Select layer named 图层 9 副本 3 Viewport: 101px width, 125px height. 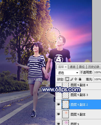[x=79, y=95]
